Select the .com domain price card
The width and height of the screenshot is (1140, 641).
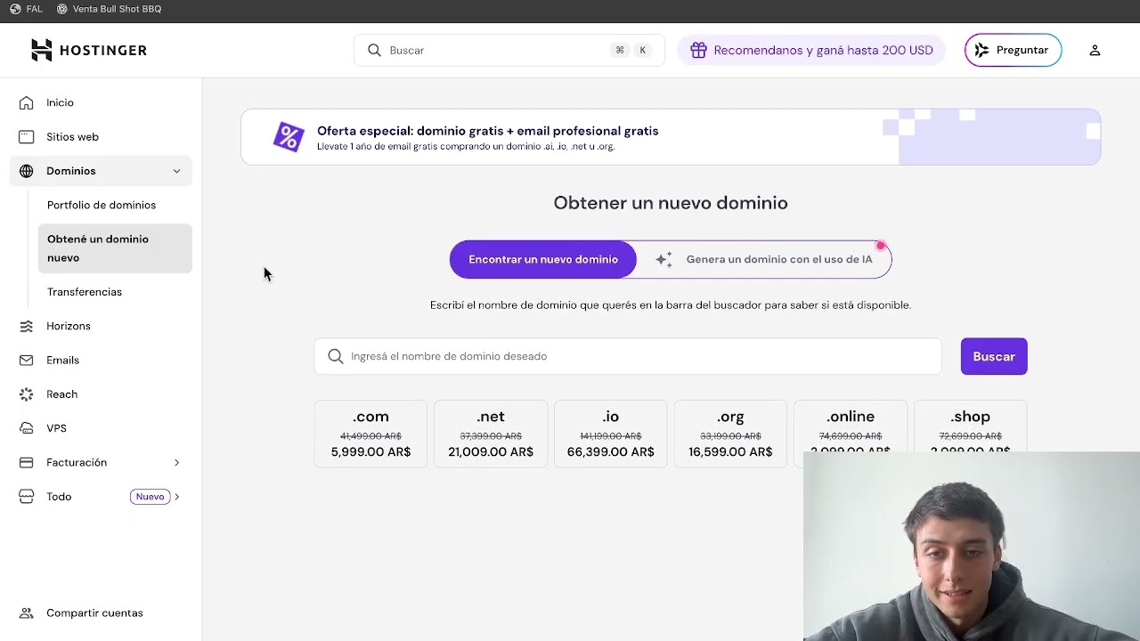click(370, 434)
